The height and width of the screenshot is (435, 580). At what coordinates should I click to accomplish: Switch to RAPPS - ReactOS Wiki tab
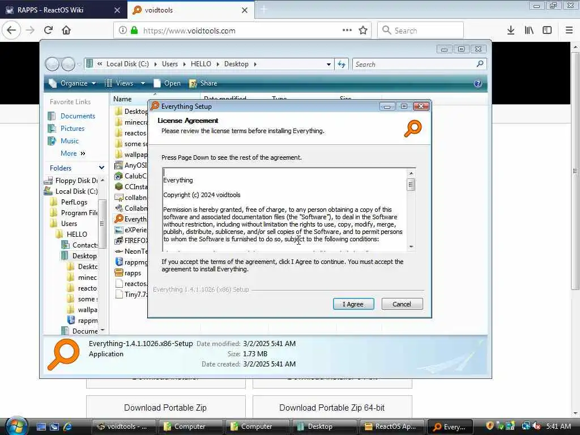(x=63, y=10)
